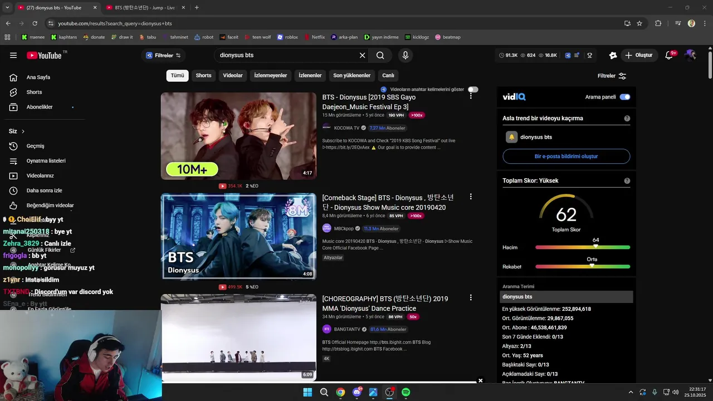The height and width of the screenshot is (401, 713).
Task: Expand the Siz section chevron
Action: click(23, 131)
